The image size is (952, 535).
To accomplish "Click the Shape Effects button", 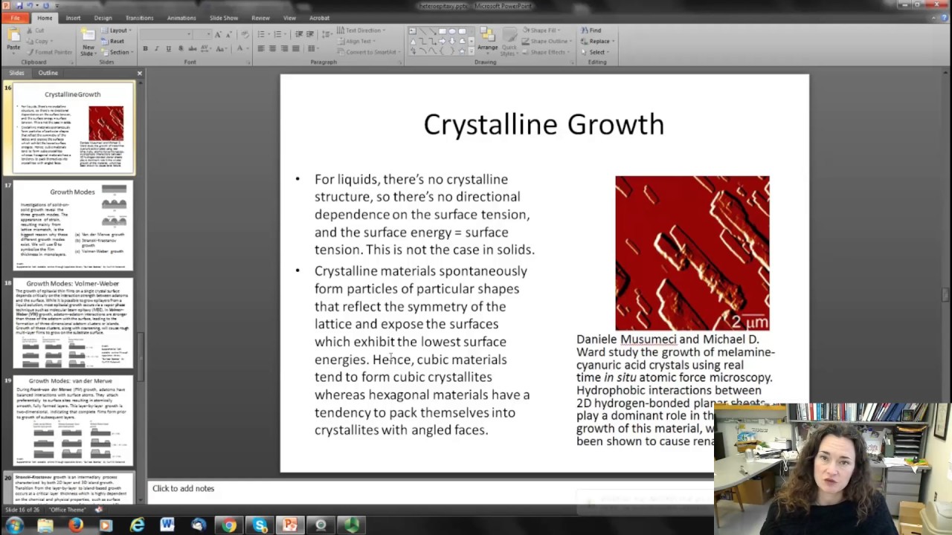I will pos(547,52).
